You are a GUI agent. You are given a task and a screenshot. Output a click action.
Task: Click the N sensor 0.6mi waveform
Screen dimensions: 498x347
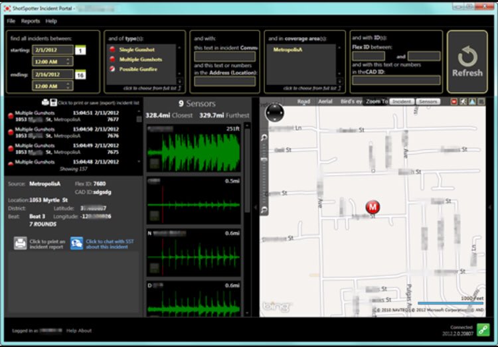193,253
